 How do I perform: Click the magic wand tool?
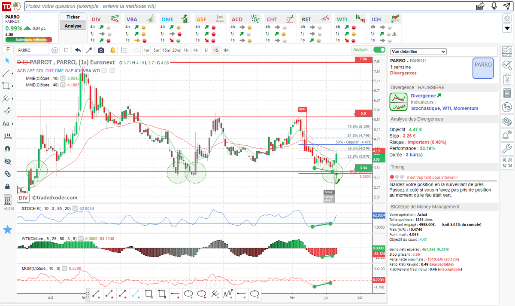89,50
